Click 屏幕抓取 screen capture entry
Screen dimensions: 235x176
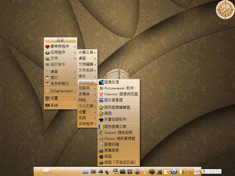pyautogui.click(x=113, y=150)
